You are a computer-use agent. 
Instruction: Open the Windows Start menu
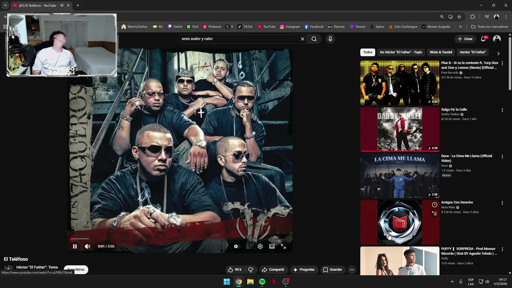coord(227,282)
